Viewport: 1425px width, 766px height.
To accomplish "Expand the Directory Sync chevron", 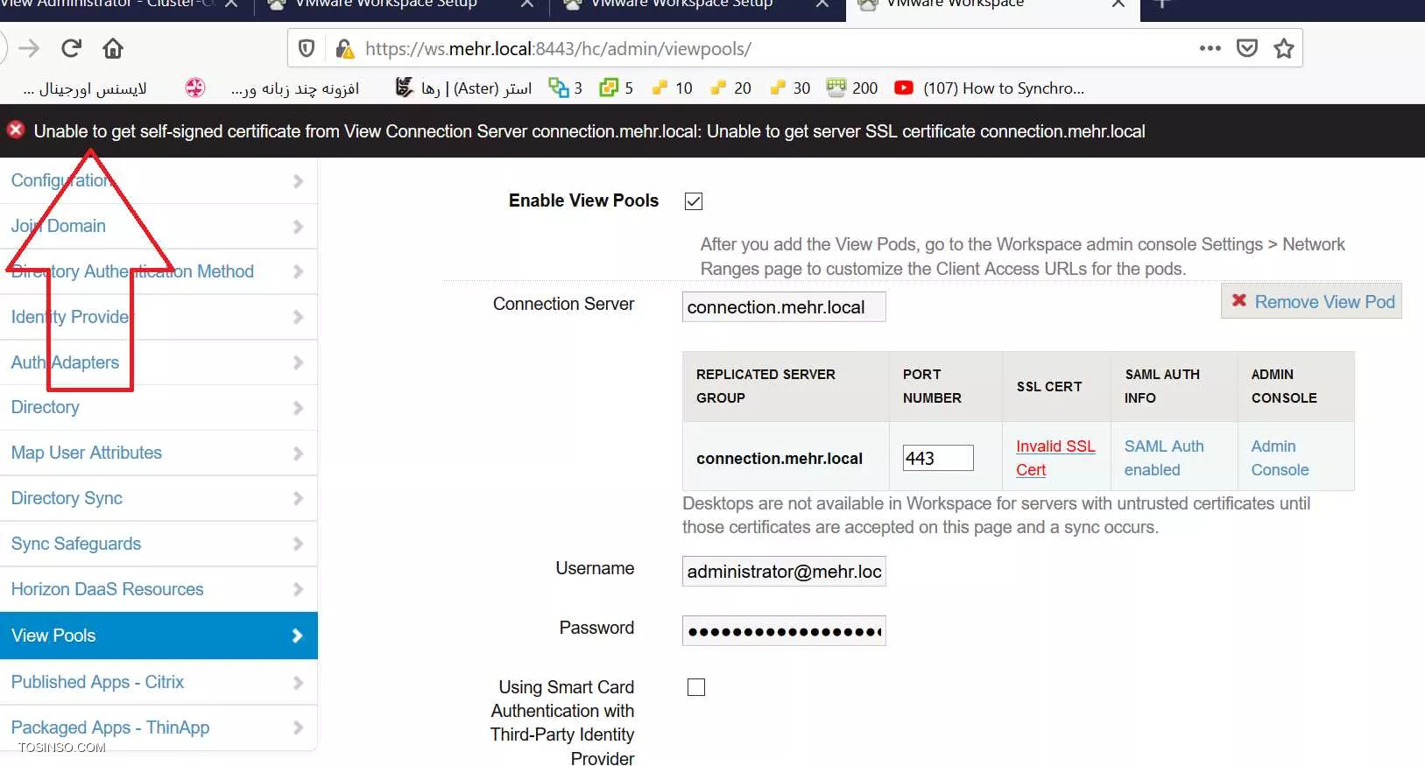I will tap(298, 499).
